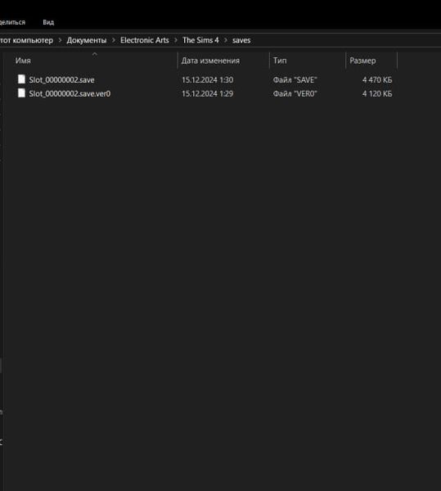Sort files by Размер column
The width and height of the screenshot is (441, 491).
(362, 61)
